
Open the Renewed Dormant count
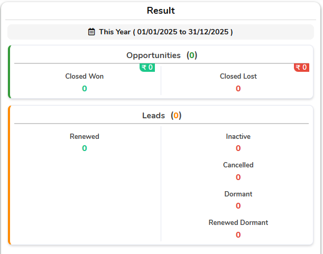click(x=238, y=235)
